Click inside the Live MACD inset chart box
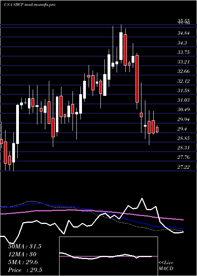 [x=108, y=256]
